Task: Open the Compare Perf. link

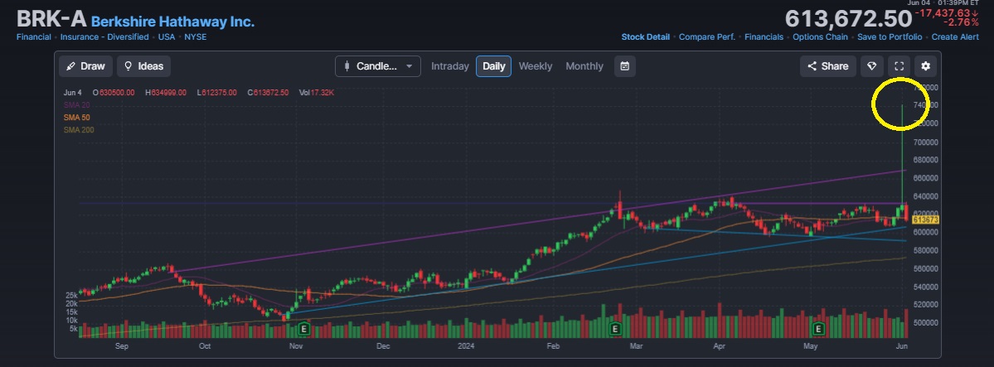Action: 707,36
